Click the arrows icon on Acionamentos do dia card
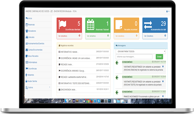This screenshot has height=114, width=194. (x=148, y=25)
